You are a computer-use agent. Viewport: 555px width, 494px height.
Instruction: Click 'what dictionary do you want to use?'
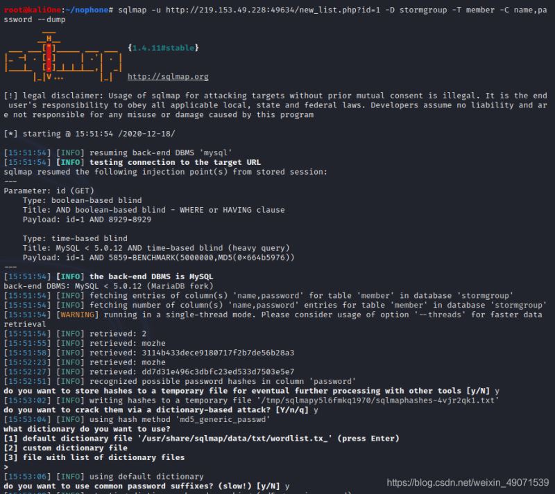pos(87,430)
